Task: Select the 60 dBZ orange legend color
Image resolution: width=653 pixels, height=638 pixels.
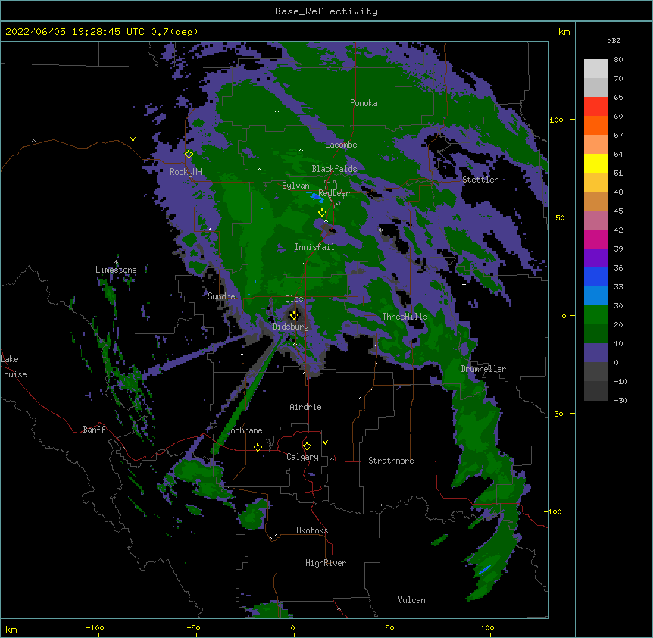Action: tap(595, 125)
